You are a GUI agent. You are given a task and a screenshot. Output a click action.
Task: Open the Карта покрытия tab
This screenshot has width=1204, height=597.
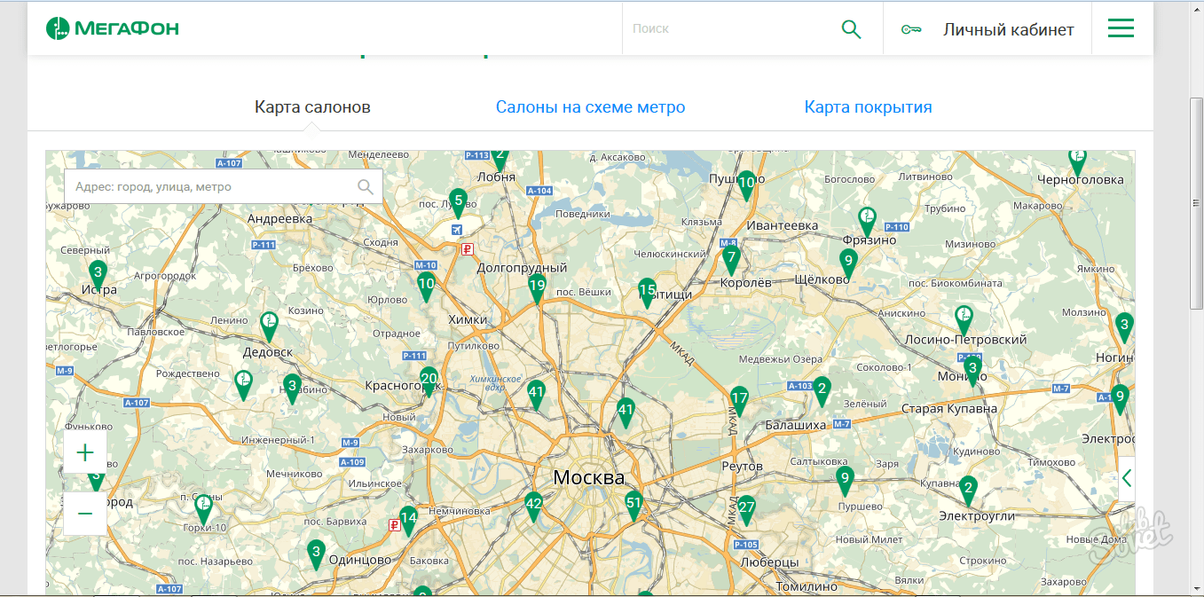868,107
